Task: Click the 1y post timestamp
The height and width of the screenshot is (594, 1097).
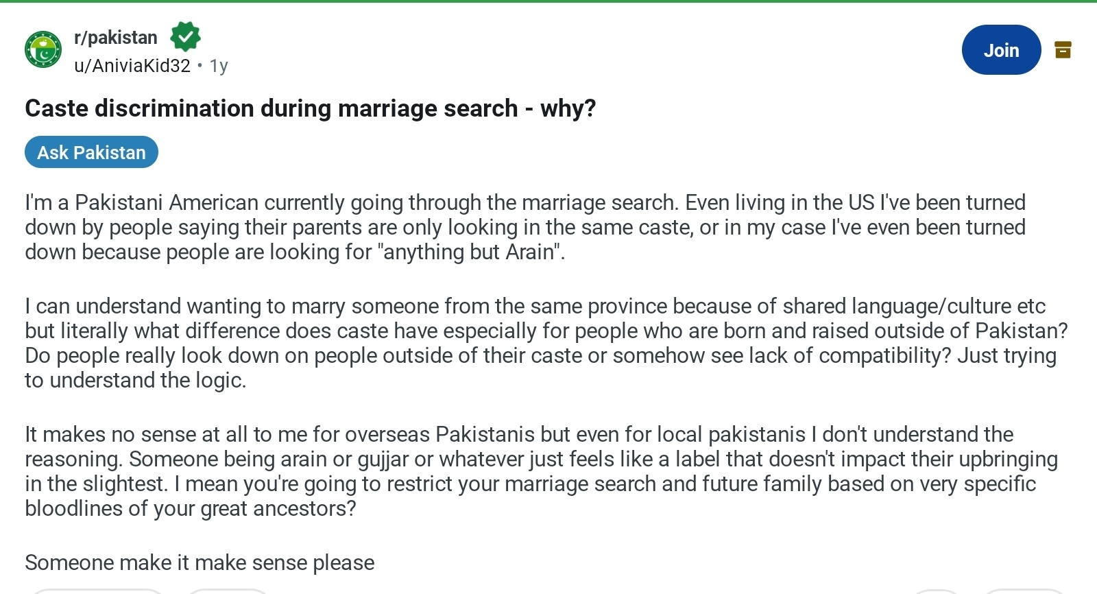Action: click(x=219, y=66)
